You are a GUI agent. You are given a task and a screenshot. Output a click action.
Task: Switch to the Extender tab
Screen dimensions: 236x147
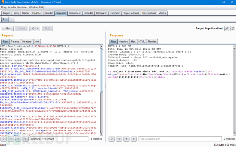[115, 13]
